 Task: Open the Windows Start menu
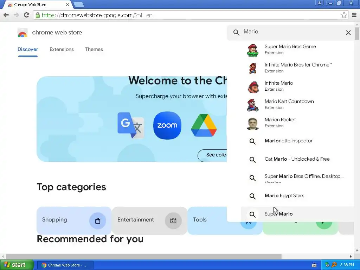click(17, 265)
